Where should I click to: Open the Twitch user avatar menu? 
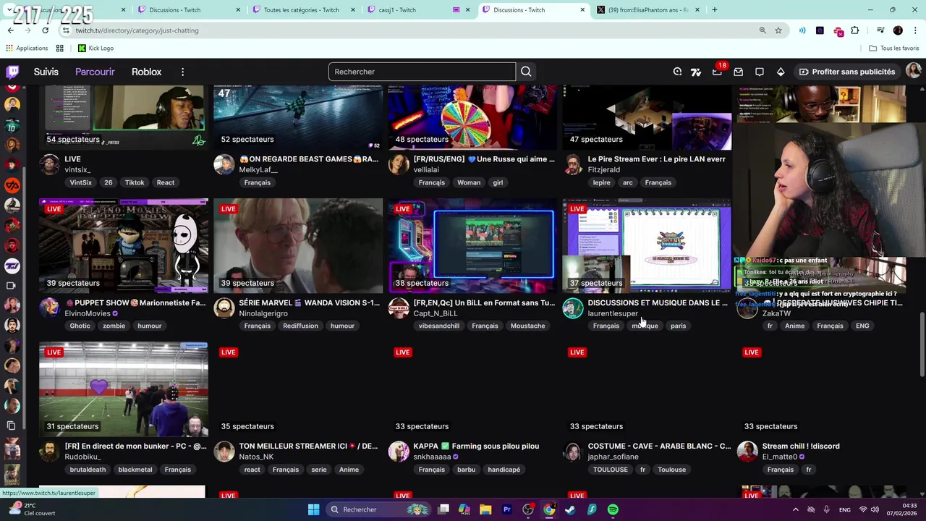click(913, 71)
